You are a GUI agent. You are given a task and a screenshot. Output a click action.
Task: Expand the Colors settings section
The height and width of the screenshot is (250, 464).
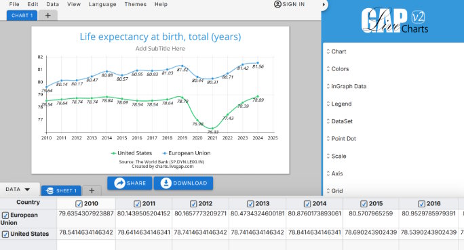[337, 69]
